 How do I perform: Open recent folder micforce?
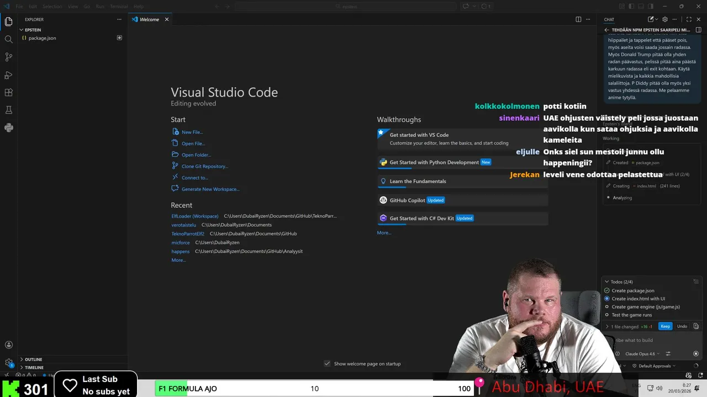pos(181,243)
